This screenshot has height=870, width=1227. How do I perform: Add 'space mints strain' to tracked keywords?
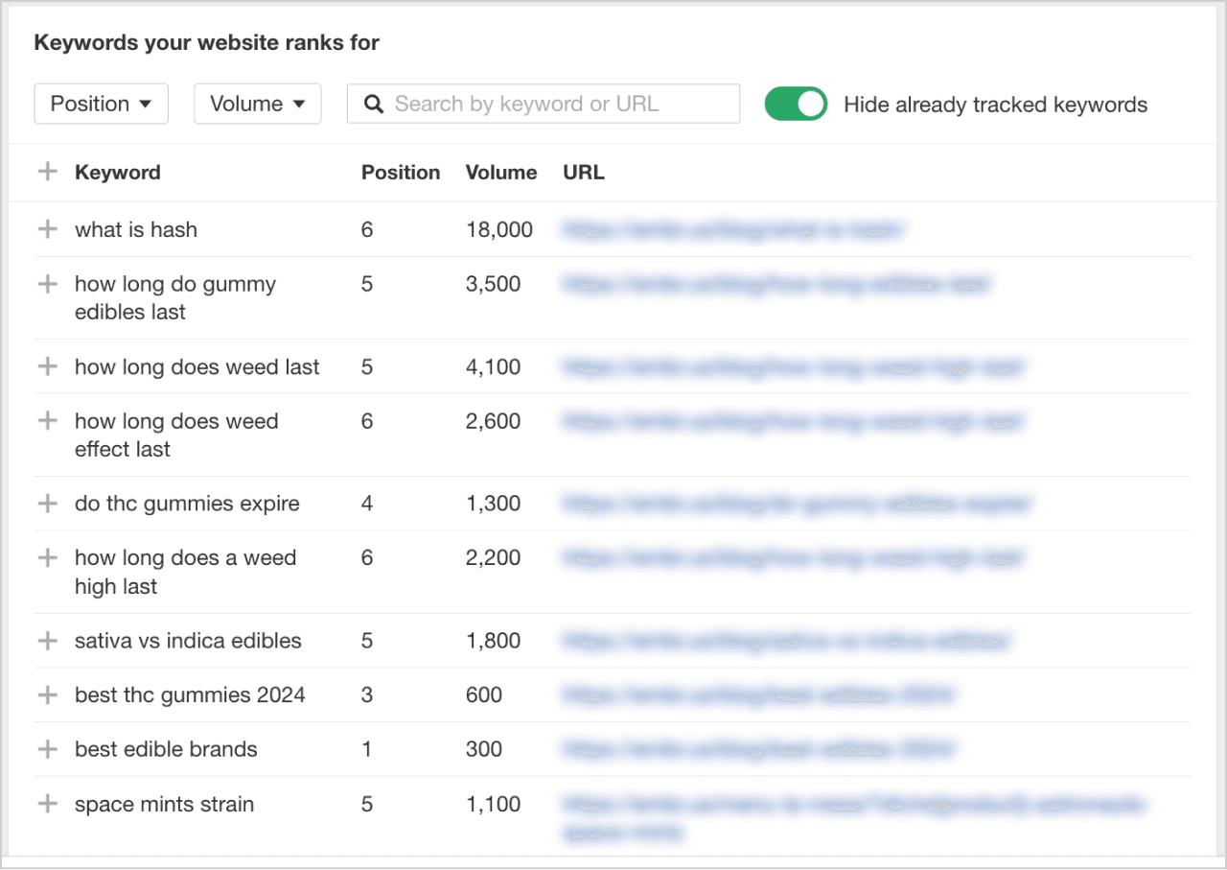click(x=47, y=804)
